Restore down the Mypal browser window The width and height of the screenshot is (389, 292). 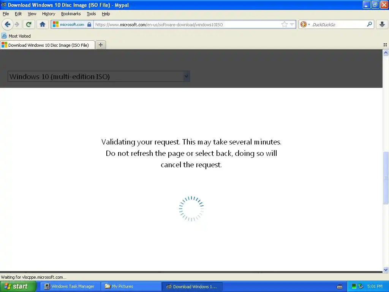pos(375,5)
